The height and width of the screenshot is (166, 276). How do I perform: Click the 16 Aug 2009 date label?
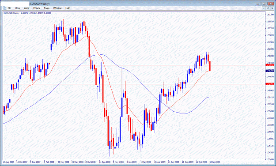click(x=188, y=162)
